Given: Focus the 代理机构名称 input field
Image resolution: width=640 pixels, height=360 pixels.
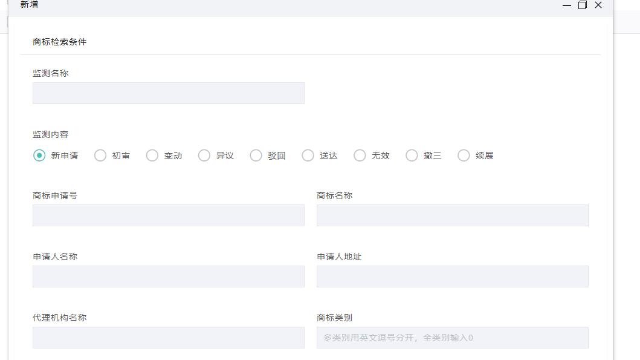Looking at the screenshot, I should (168, 338).
